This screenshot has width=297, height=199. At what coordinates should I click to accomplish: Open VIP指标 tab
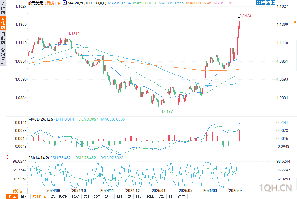[x=40, y=197]
